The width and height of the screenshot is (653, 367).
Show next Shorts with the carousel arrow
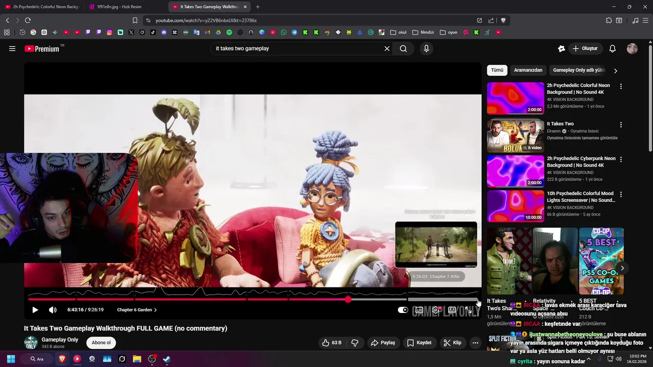click(x=622, y=268)
